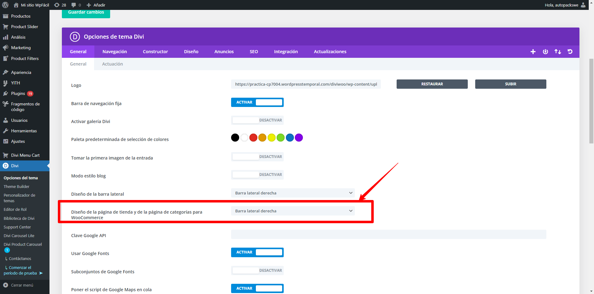Click SUBIR logo button

[511, 84]
